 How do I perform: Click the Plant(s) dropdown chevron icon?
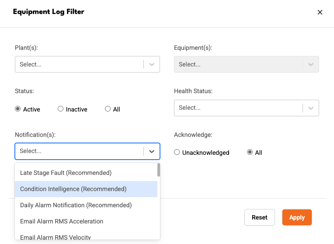tap(152, 64)
